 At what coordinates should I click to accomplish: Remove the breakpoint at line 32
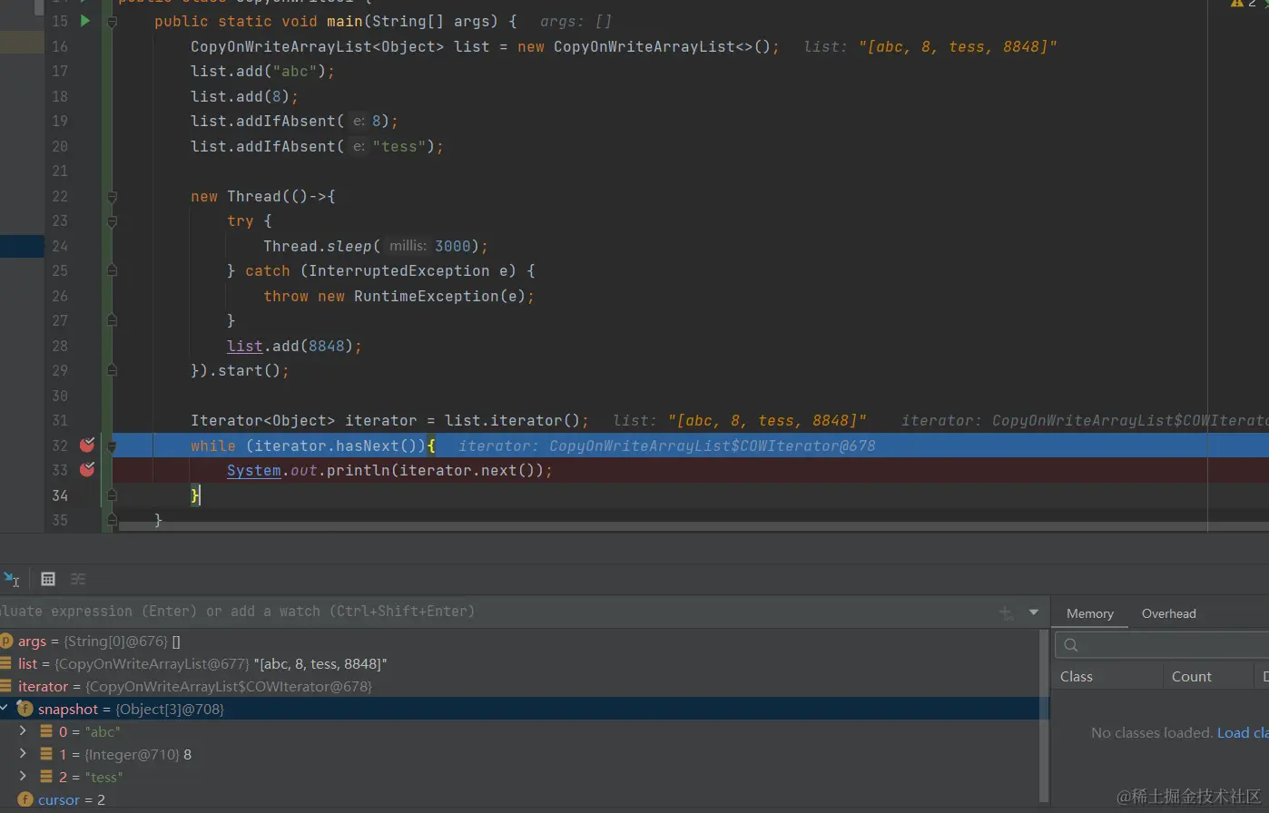pyautogui.click(x=87, y=445)
